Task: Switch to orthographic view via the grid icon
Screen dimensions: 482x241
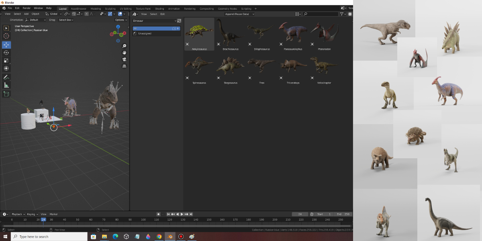Action: click(125, 66)
